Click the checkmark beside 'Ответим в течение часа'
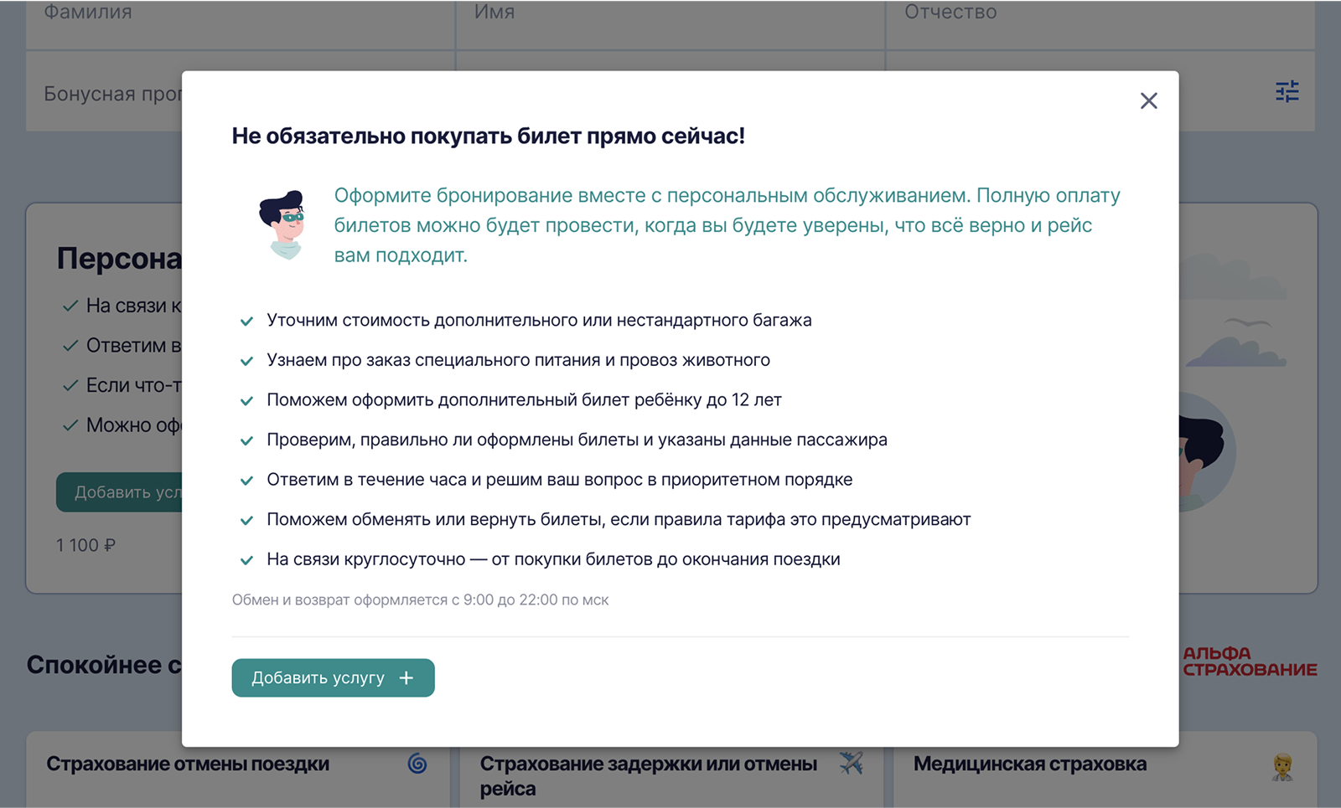The height and width of the screenshot is (808, 1341). [246, 481]
